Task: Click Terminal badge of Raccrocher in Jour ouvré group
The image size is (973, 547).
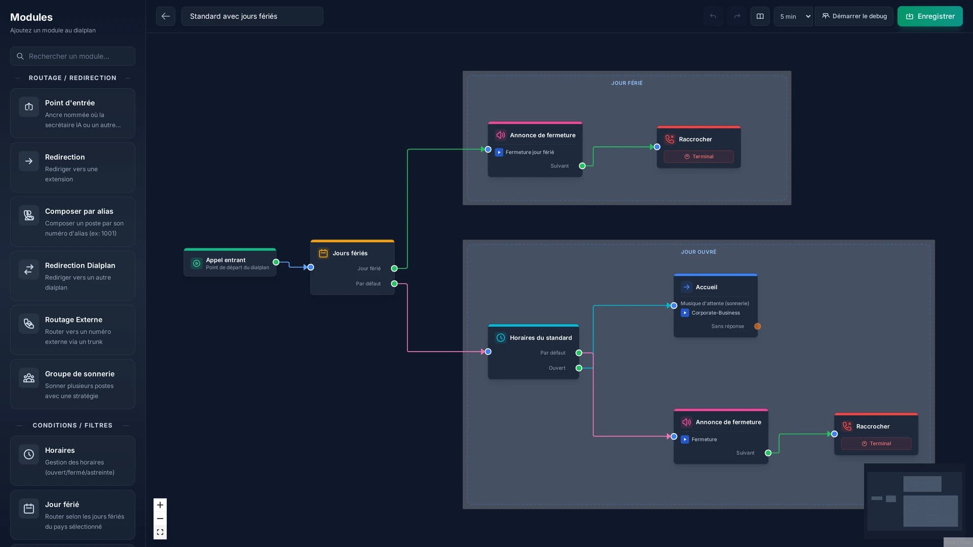Action: coord(876,444)
